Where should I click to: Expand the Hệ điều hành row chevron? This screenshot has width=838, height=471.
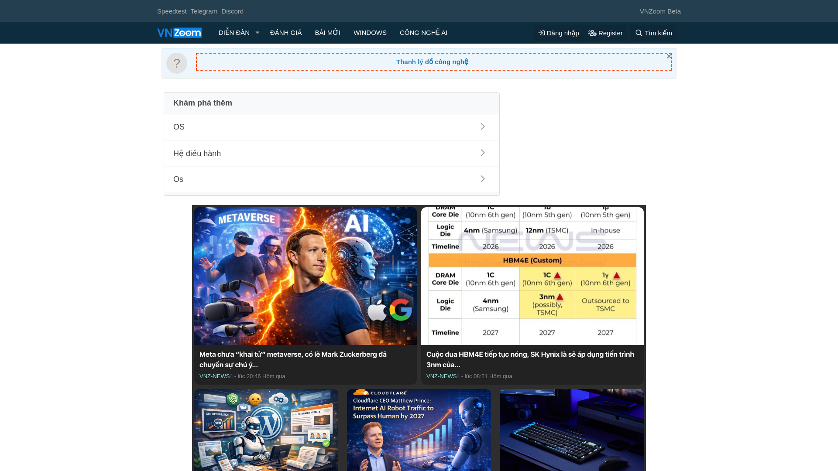point(483,153)
